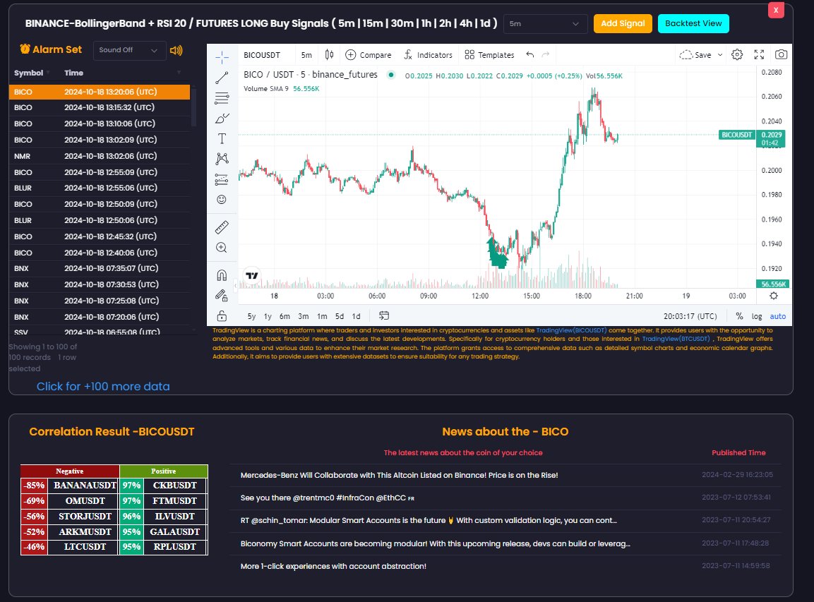This screenshot has height=602, width=814.
Task: Select BNX signal at 07:35:07
Action: [x=100, y=268]
